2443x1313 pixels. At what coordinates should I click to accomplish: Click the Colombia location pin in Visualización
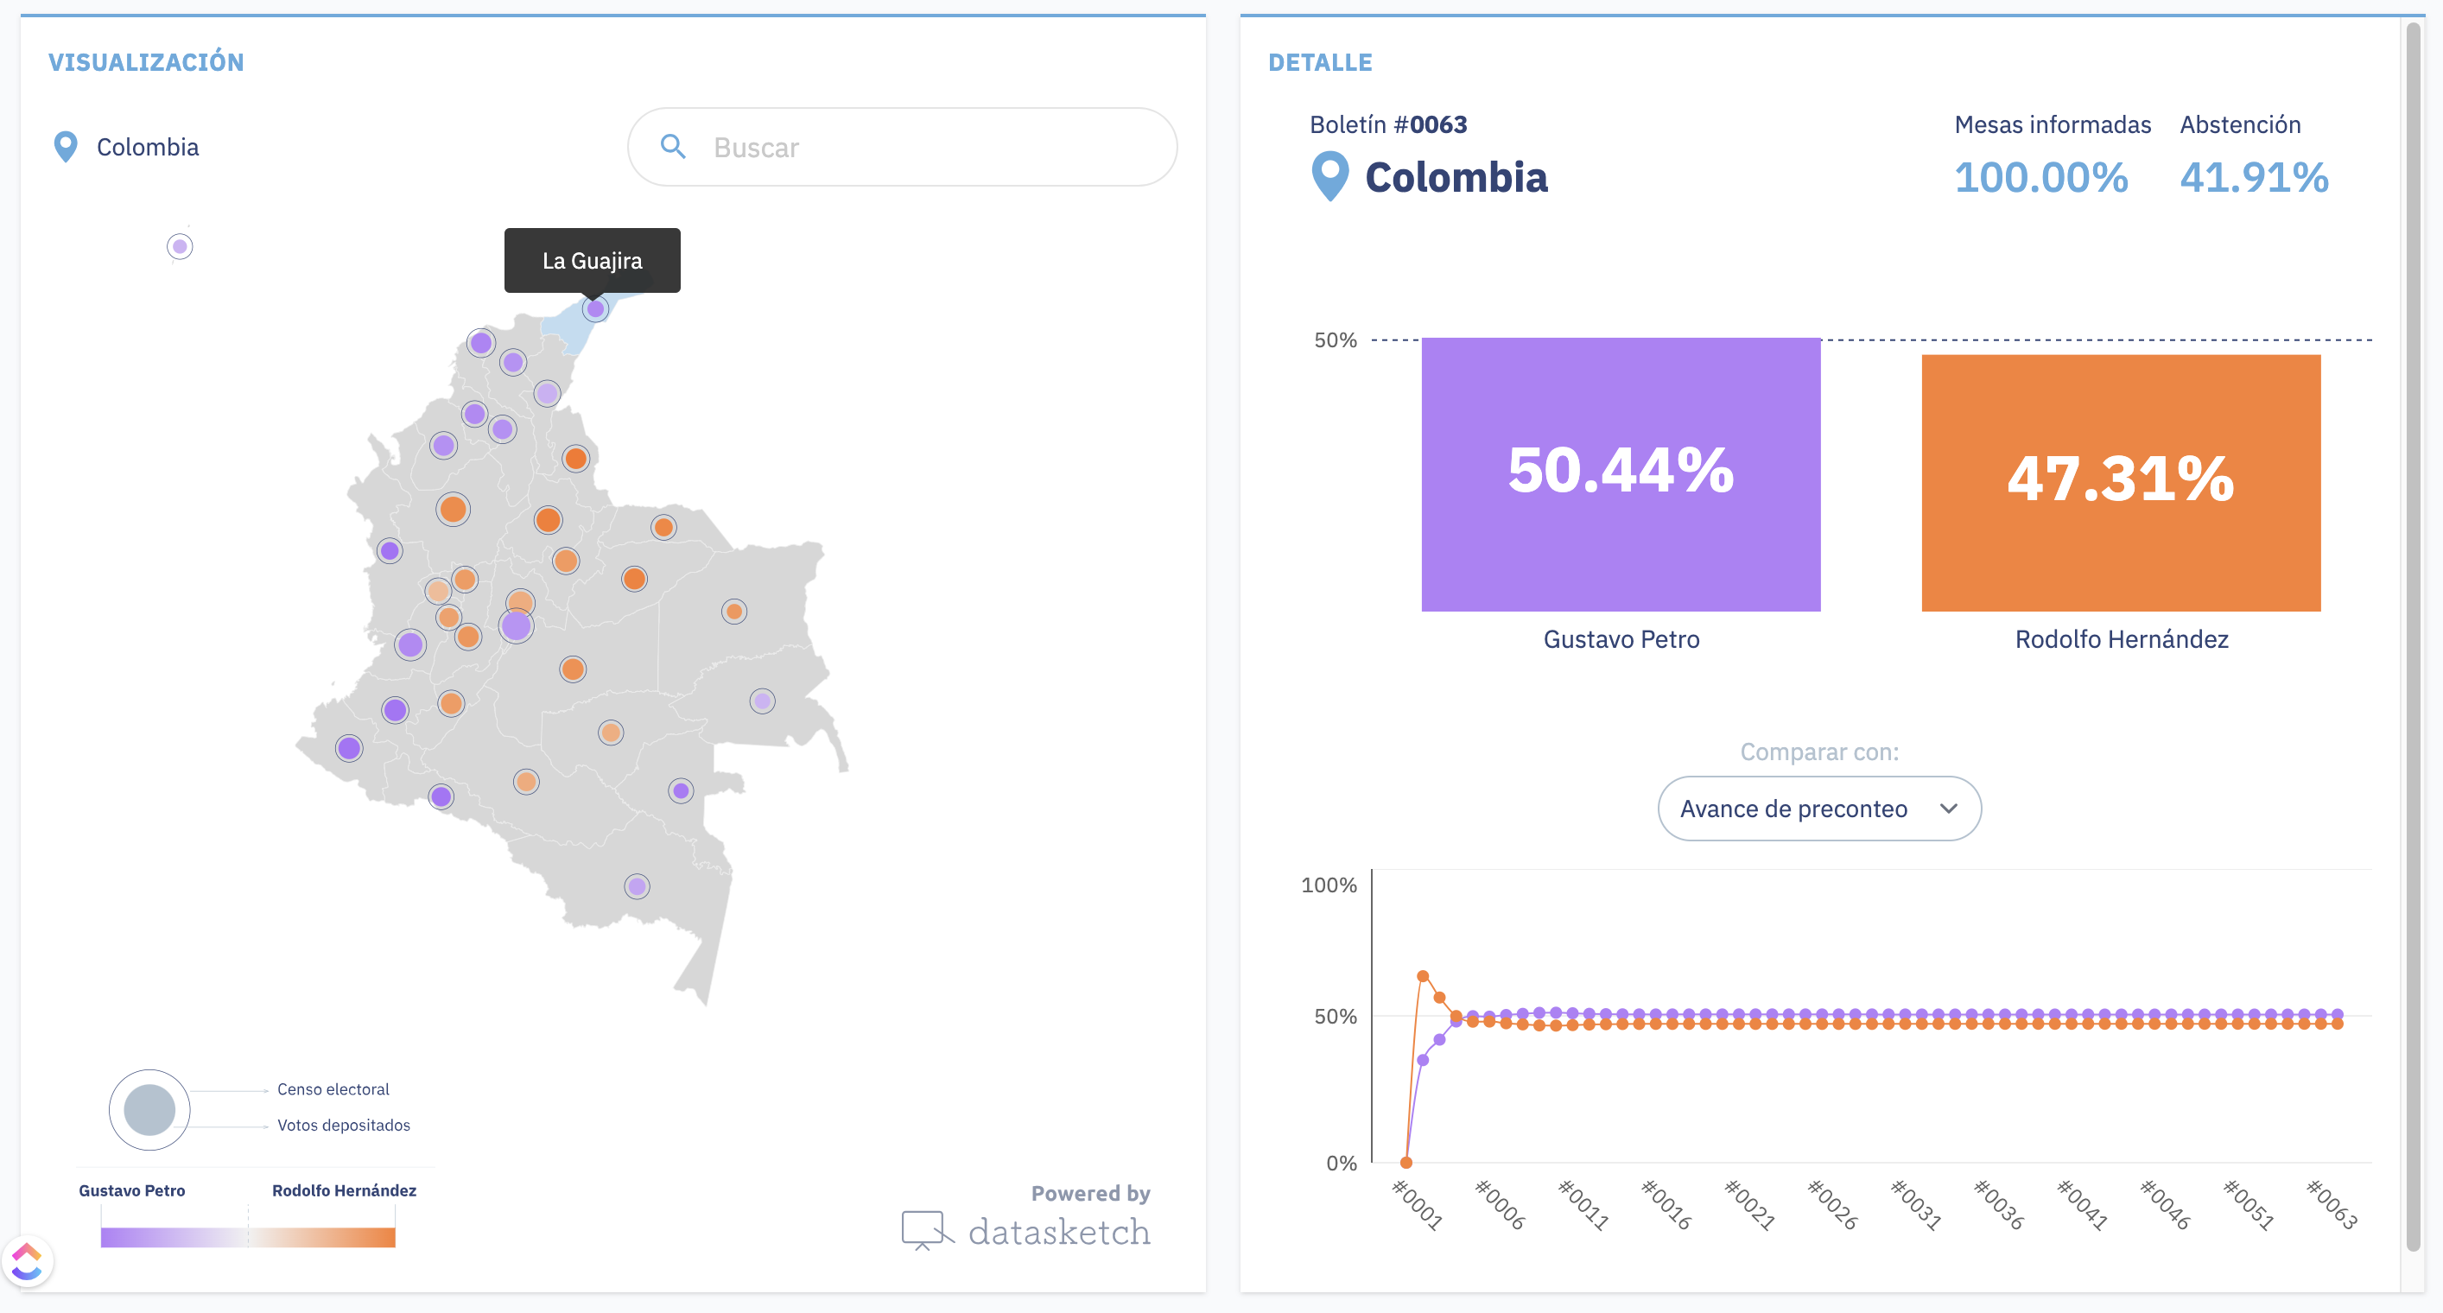66,147
